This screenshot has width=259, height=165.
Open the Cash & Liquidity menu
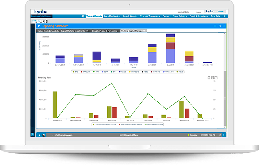coord(129,16)
